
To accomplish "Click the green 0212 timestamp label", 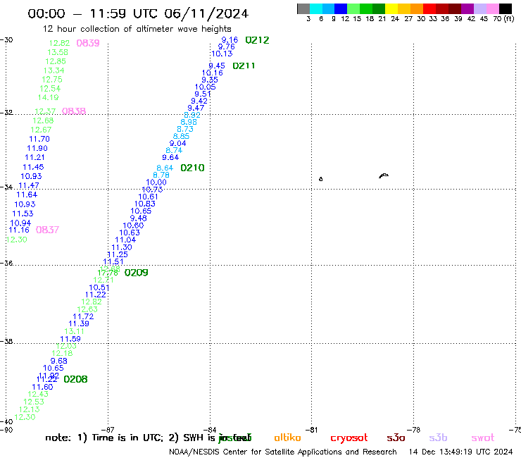I will [257, 40].
